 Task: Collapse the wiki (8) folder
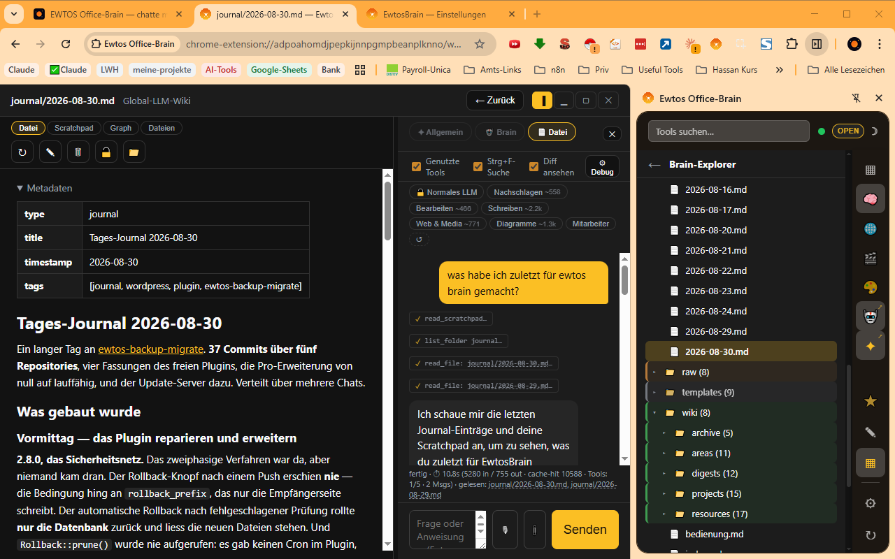tap(741, 412)
